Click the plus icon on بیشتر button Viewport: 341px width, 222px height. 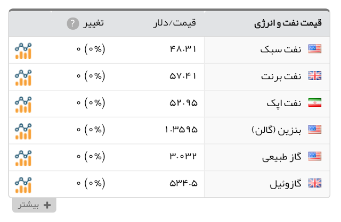point(47,205)
